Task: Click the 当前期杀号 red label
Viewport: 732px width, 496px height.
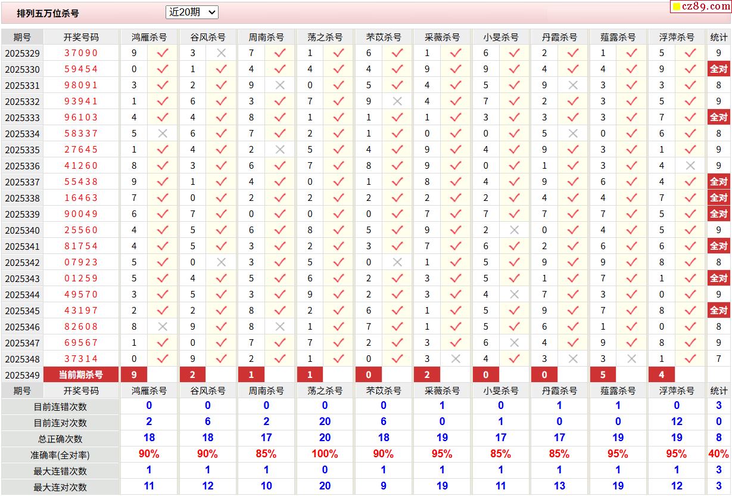Action: [x=81, y=374]
